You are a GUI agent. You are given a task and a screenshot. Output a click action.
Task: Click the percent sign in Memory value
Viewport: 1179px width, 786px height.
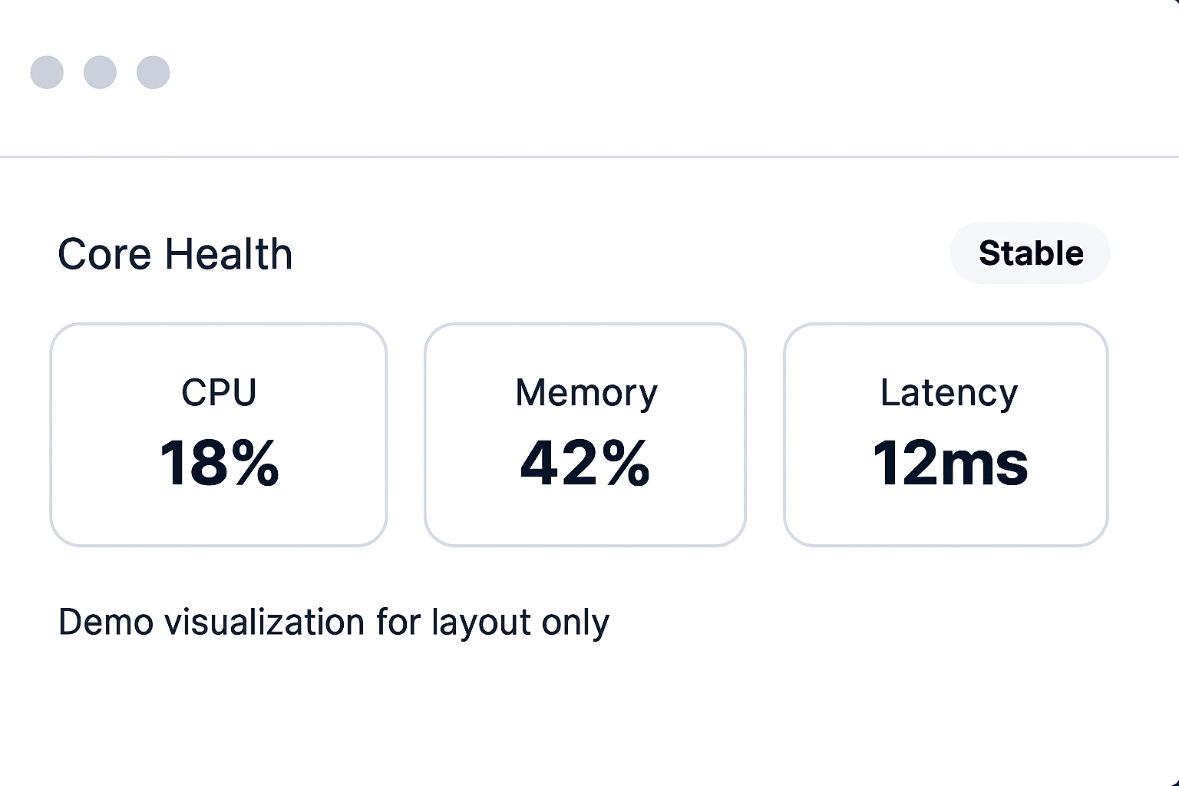pyautogui.click(x=626, y=463)
